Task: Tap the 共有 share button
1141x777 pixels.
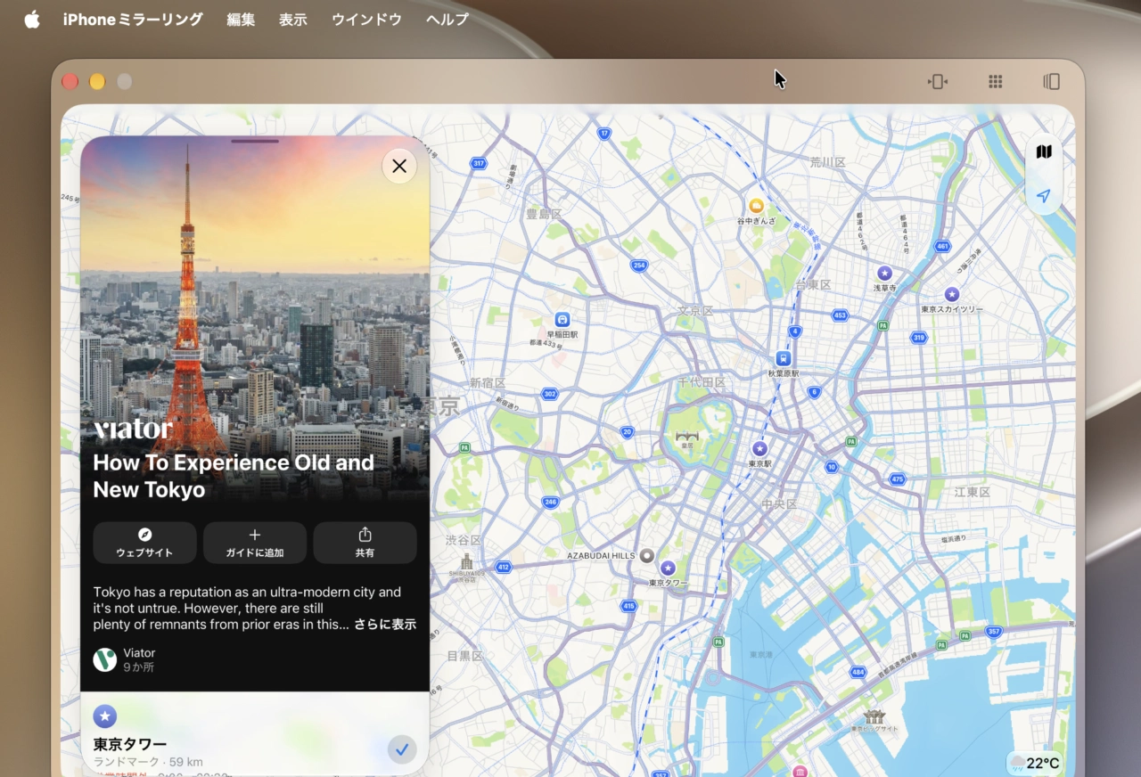Action: [x=365, y=543]
